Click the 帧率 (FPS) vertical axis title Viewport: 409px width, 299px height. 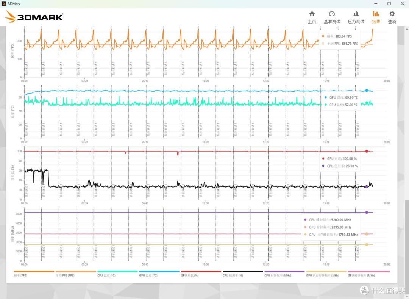coord(12,51)
